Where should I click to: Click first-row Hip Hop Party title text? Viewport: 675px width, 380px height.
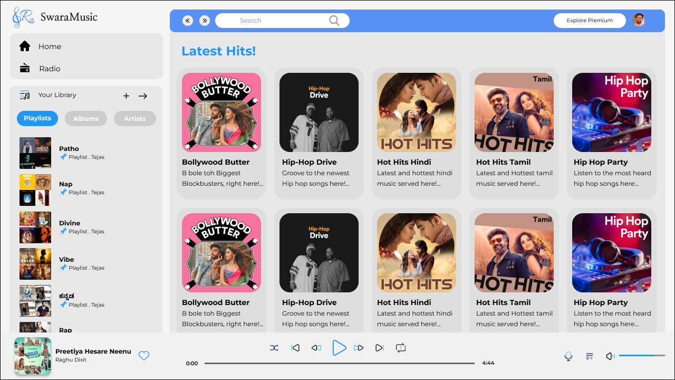coord(601,162)
